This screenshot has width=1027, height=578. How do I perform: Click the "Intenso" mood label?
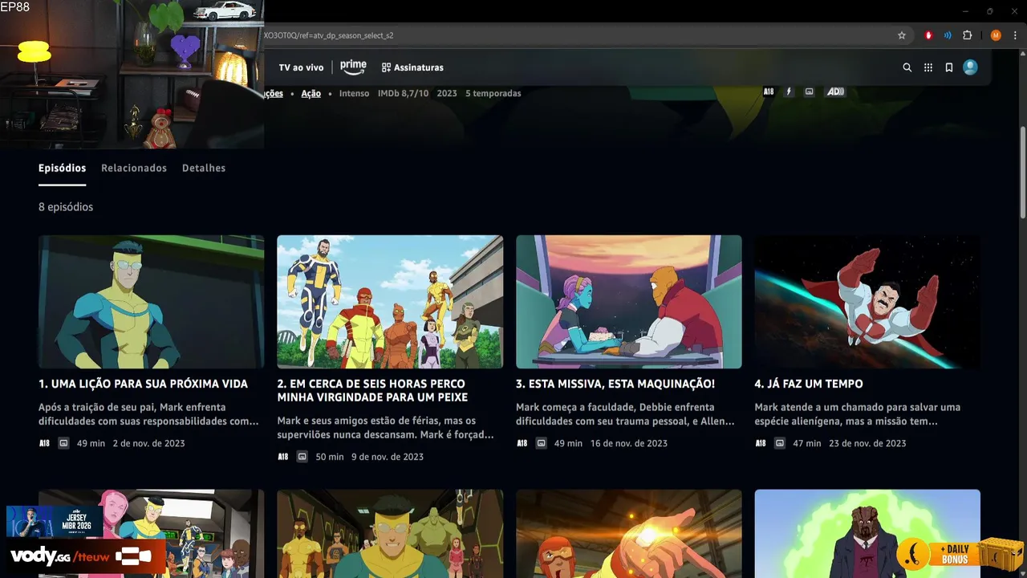354,93
